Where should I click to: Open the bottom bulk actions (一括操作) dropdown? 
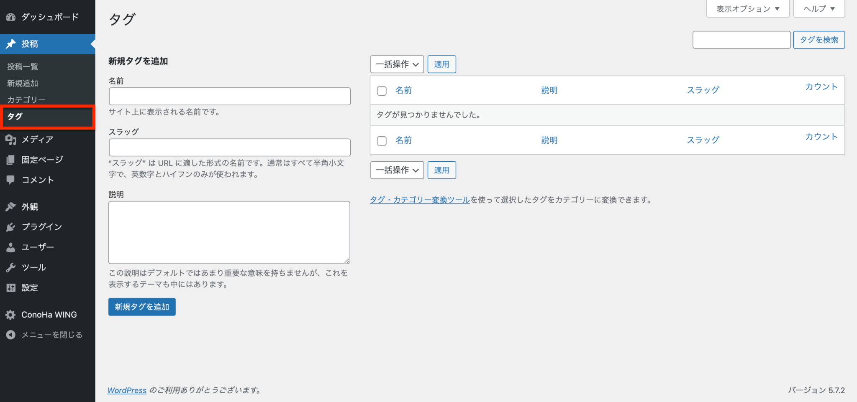tap(397, 170)
